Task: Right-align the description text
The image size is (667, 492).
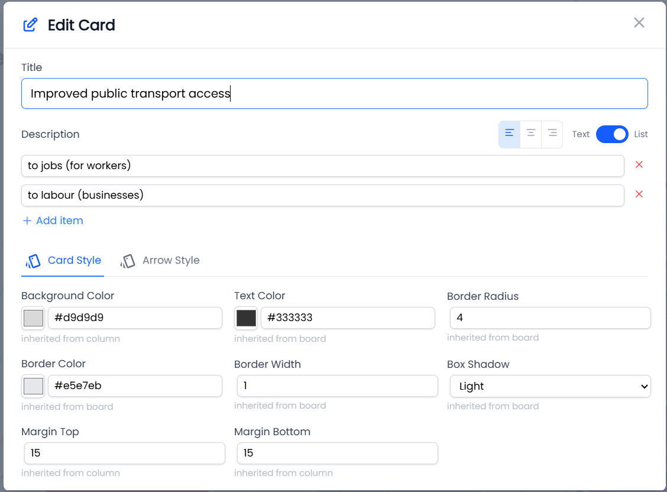Action: tap(552, 133)
